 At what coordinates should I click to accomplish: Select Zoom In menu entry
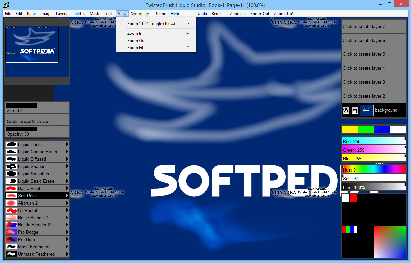click(156, 33)
